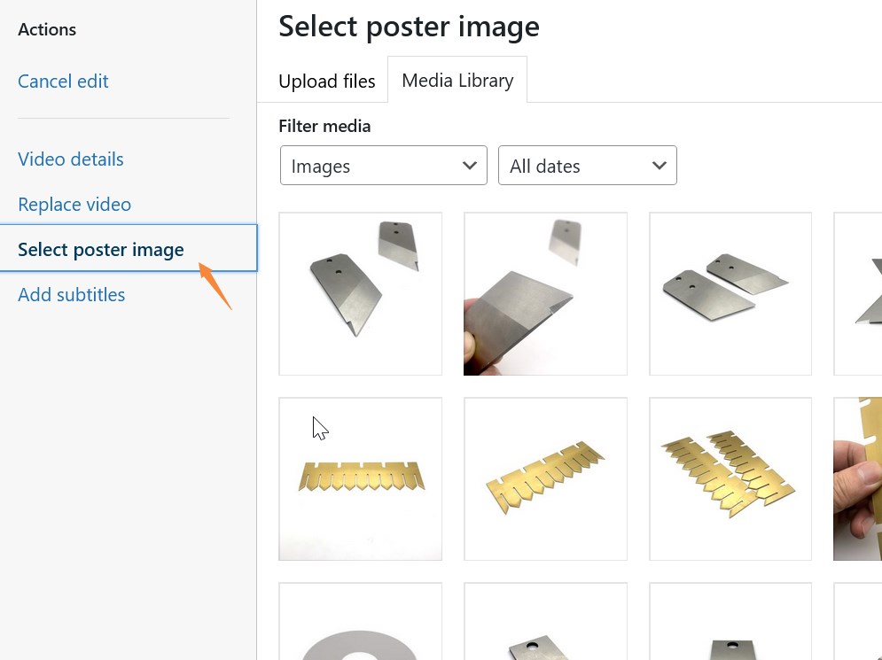Select the two flat steel blades with holes thumbnail

click(730, 293)
